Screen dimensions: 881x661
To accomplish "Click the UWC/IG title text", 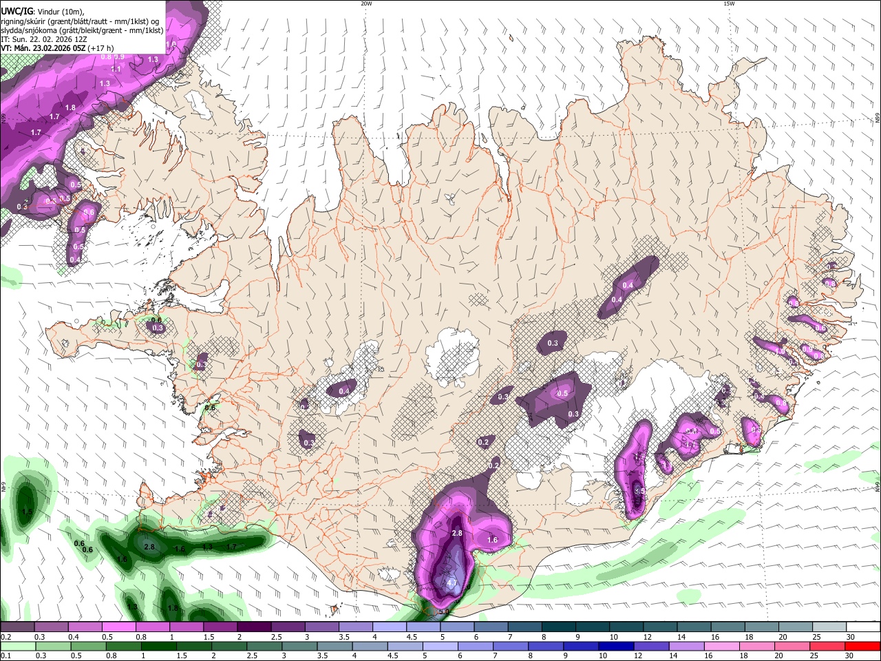I will [x=17, y=11].
